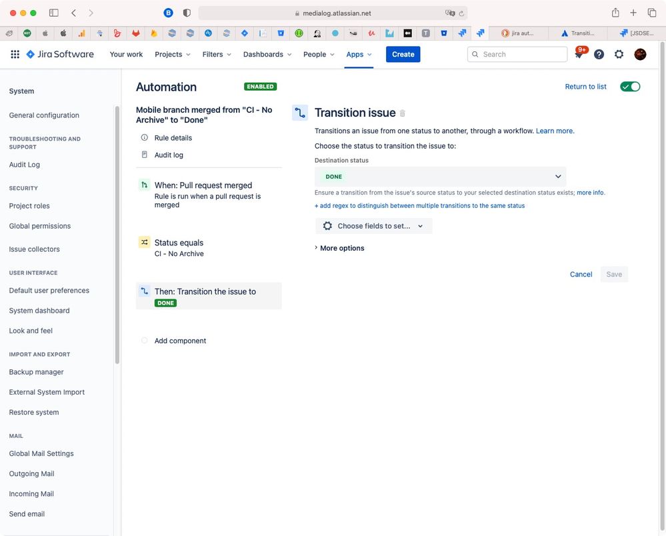Disable the automation rule toggle
The width and height of the screenshot is (666, 536).
pyautogui.click(x=629, y=86)
